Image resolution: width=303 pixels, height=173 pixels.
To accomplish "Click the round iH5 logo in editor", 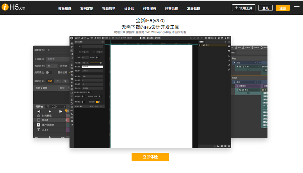I will click(72, 38).
